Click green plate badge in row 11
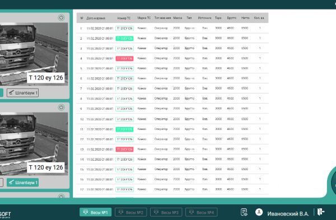Viewport: 336px width, 220px height. pyautogui.click(x=124, y=129)
